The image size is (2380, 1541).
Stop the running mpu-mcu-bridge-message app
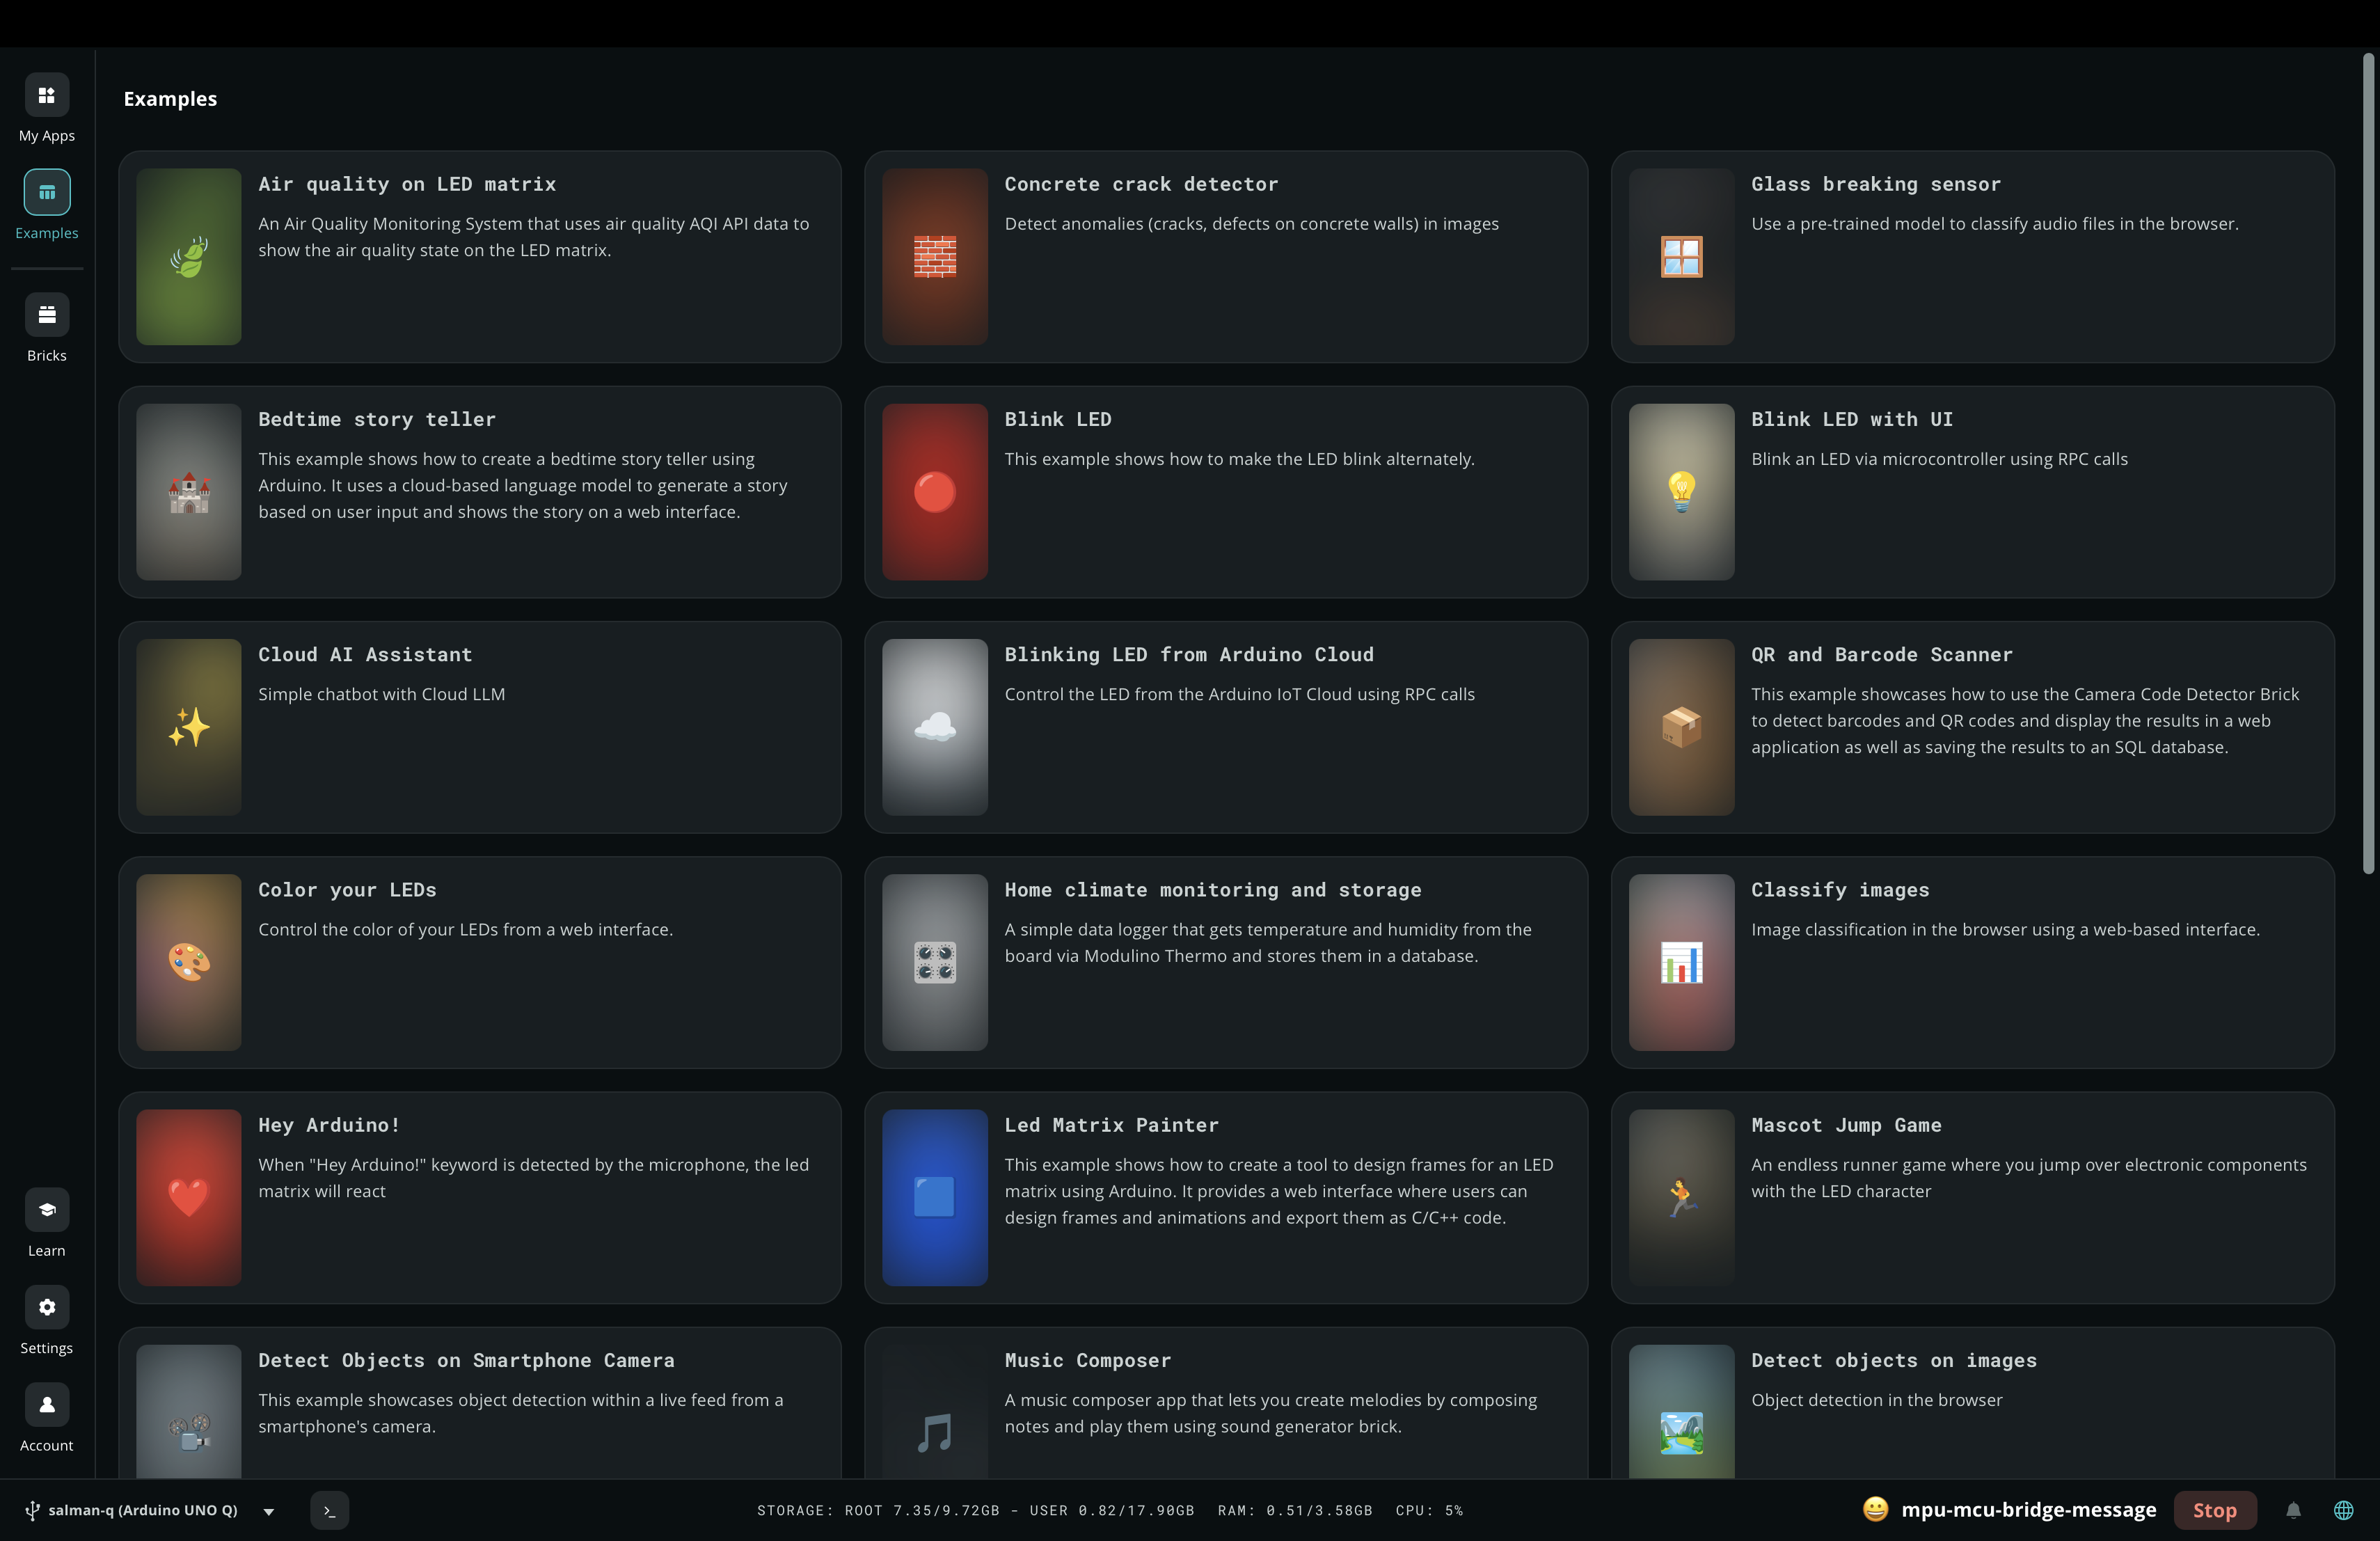pos(2214,1511)
